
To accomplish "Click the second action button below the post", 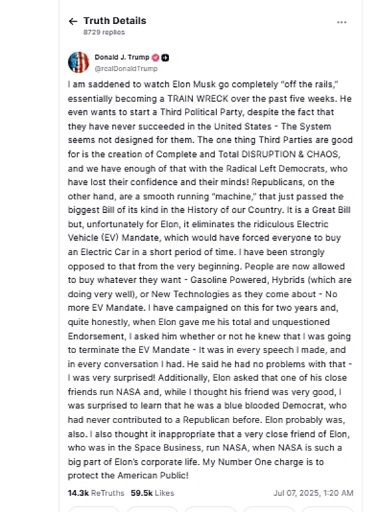I will [x=152, y=509].
